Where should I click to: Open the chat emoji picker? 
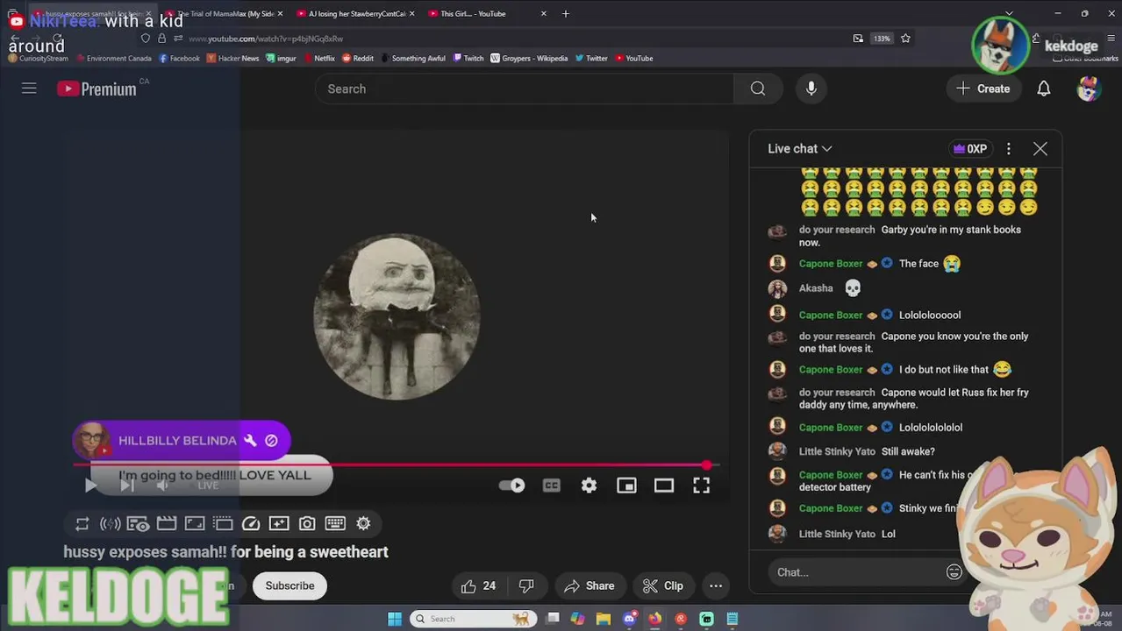point(954,572)
